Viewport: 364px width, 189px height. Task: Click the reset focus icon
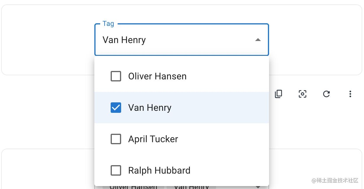pyautogui.click(x=303, y=94)
